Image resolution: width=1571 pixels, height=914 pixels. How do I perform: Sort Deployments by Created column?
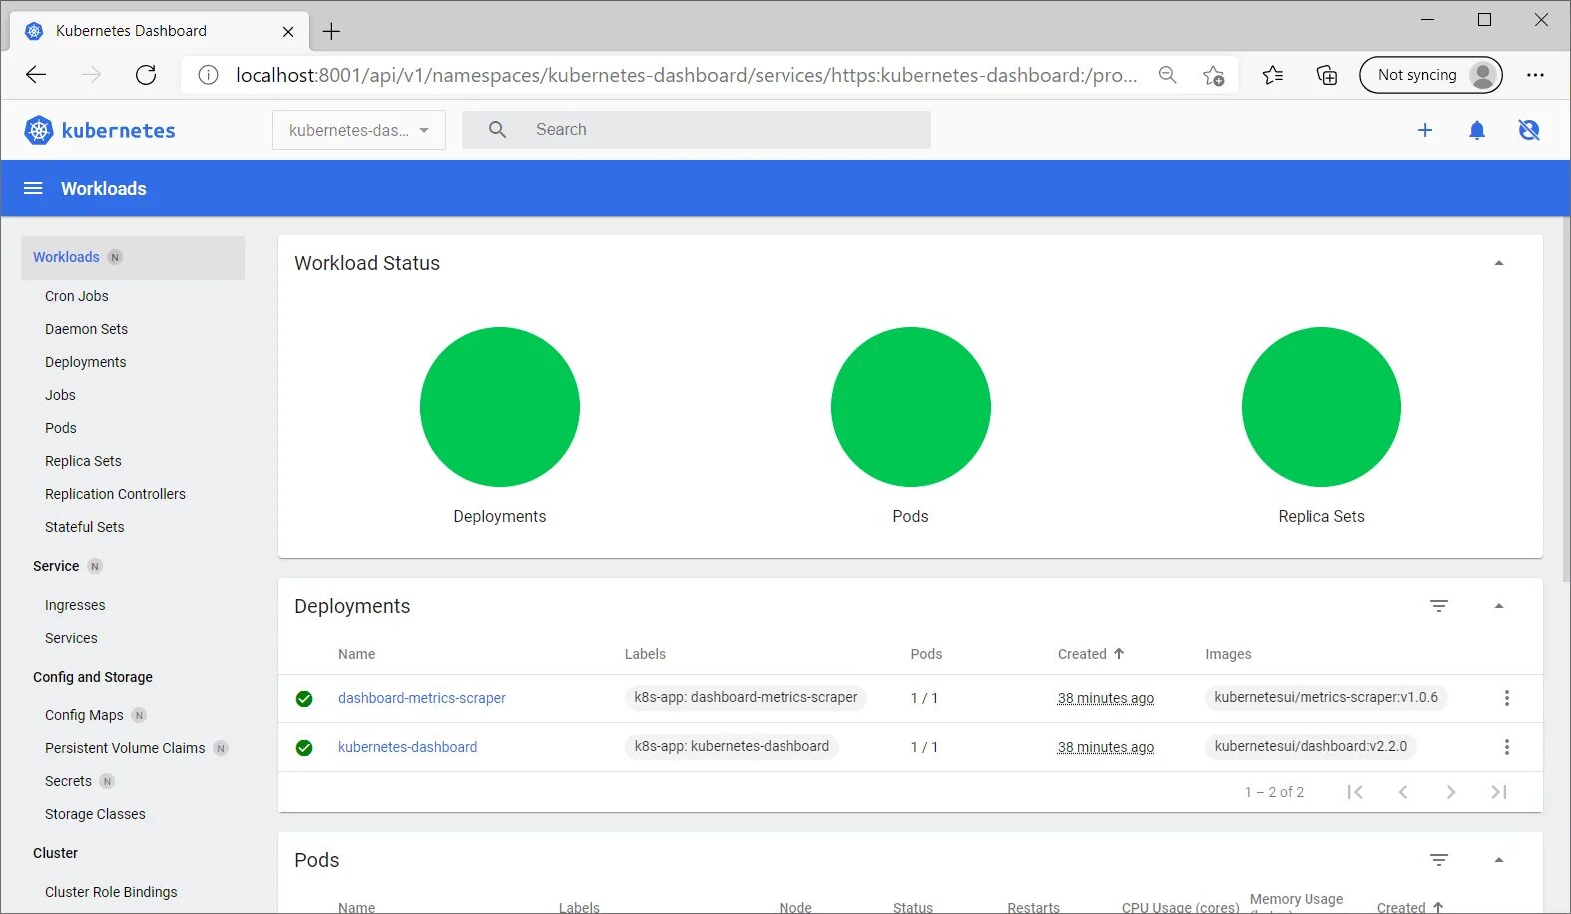point(1091,654)
